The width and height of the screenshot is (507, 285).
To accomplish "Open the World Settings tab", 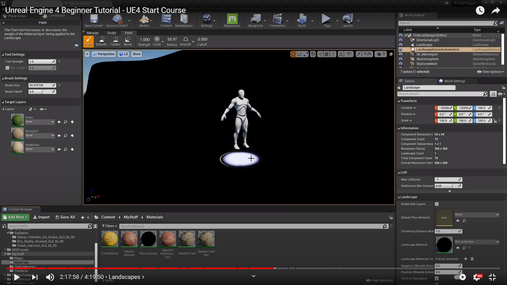I will [x=454, y=81].
